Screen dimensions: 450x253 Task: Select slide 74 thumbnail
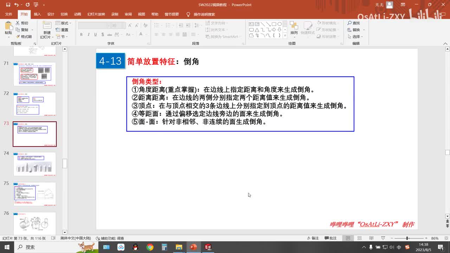click(x=34, y=164)
